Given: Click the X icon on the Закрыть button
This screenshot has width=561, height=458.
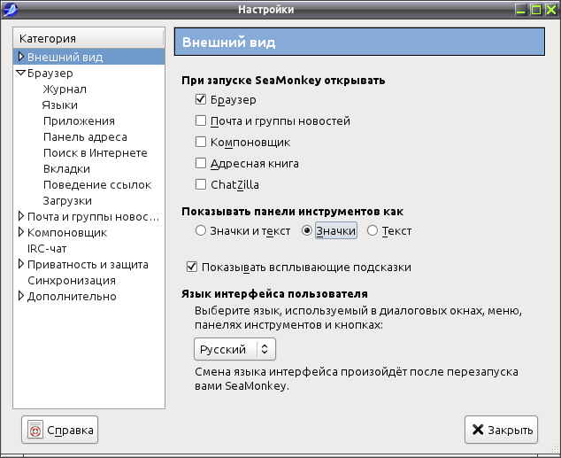Looking at the screenshot, I should pos(478,430).
